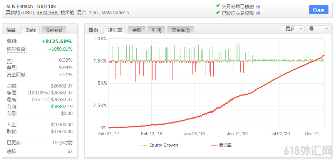Click the 0.32% daily value
335x160 pixels.
tap(66, 60)
